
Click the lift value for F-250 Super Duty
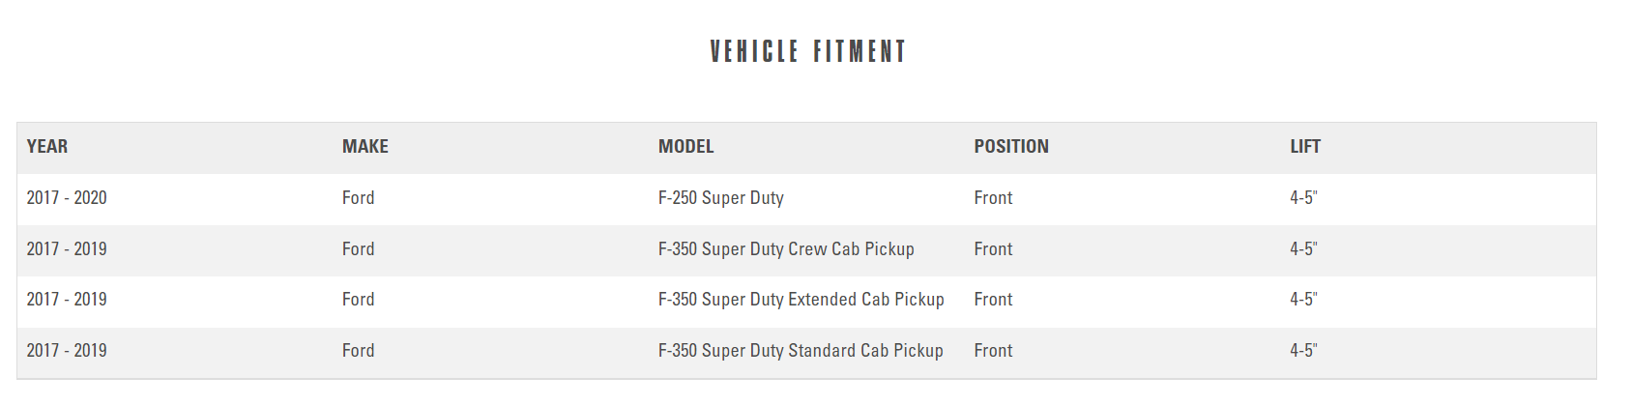[1303, 198]
